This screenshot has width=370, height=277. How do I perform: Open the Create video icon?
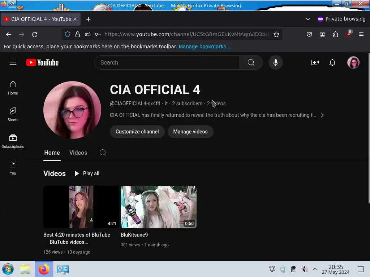pos(315,62)
